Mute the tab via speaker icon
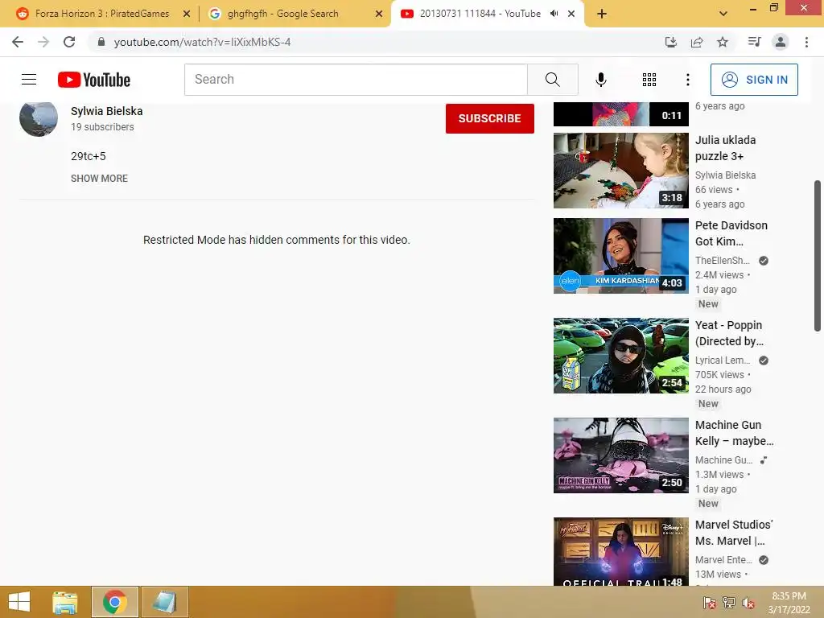 554,14
